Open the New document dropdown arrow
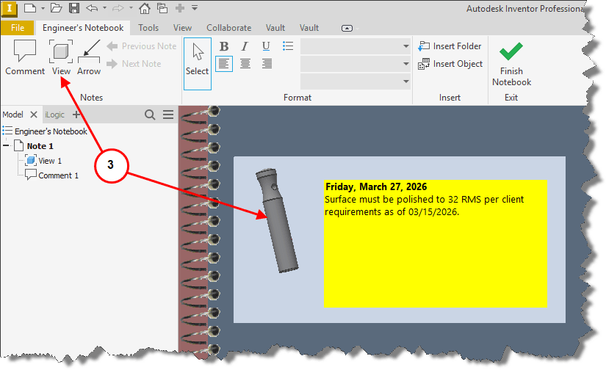 pos(43,8)
